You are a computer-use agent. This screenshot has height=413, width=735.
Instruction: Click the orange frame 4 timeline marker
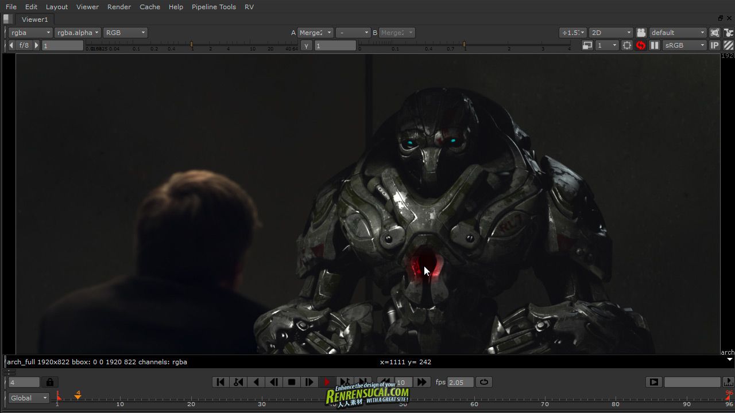click(78, 395)
